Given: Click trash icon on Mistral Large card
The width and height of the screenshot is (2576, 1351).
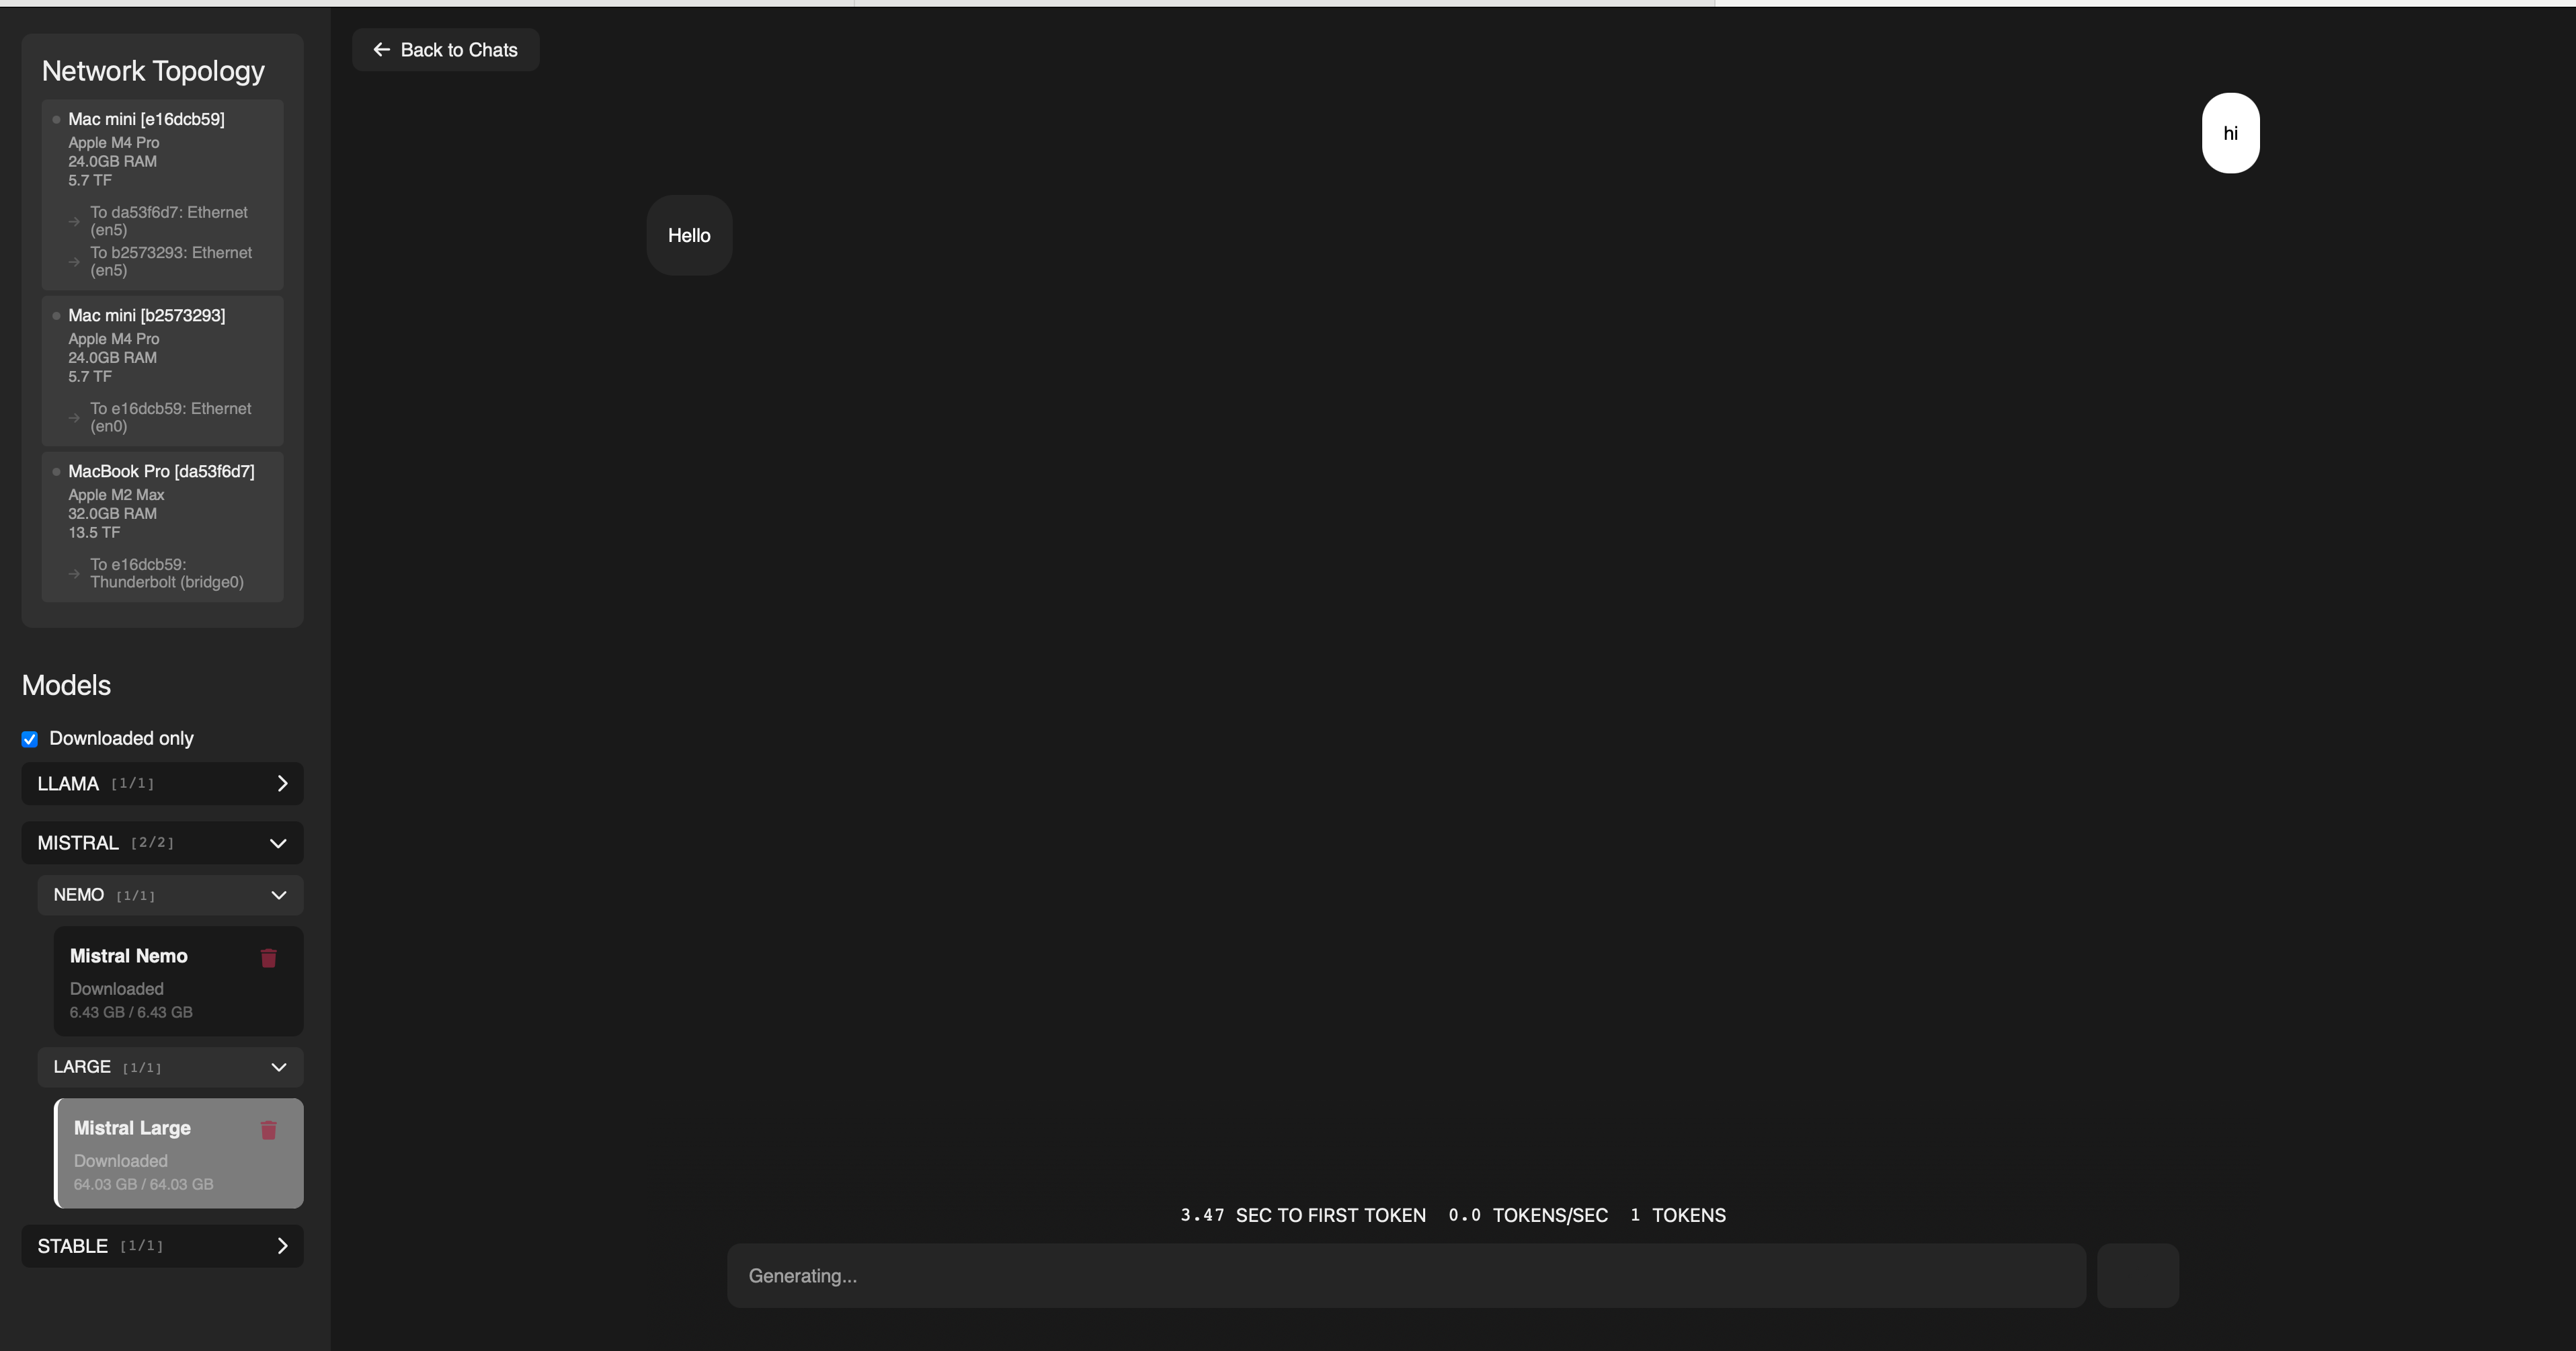Looking at the screenshot, I should [x=268, y=1130].
